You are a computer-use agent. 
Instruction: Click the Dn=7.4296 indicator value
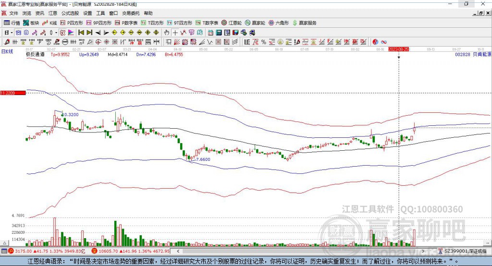click(146, 55)
